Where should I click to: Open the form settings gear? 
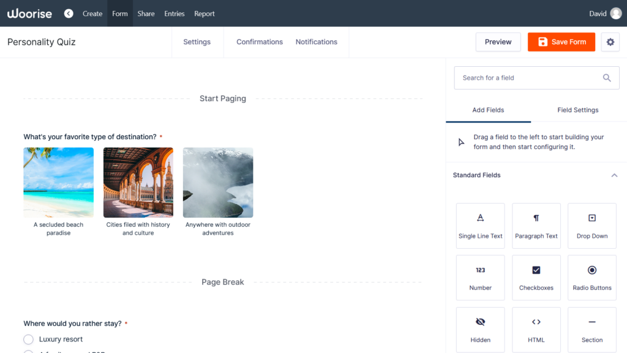point(610,42)
